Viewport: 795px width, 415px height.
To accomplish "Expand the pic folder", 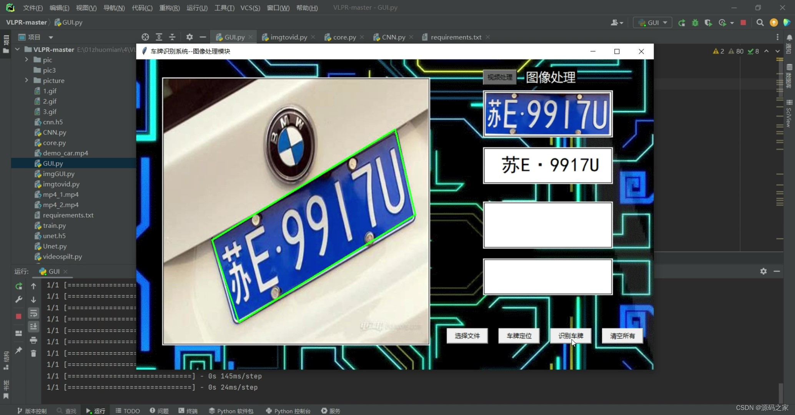I will click(27, 60).
